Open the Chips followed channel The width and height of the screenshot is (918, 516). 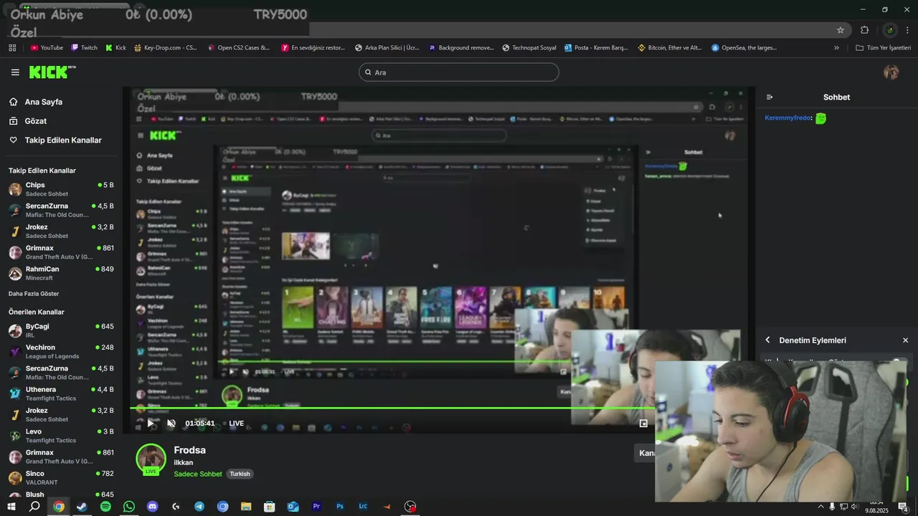point(61,189)
